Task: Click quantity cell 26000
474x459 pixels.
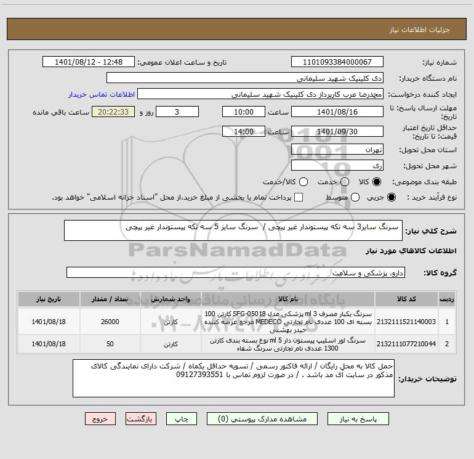Action: tap(110, 322)
